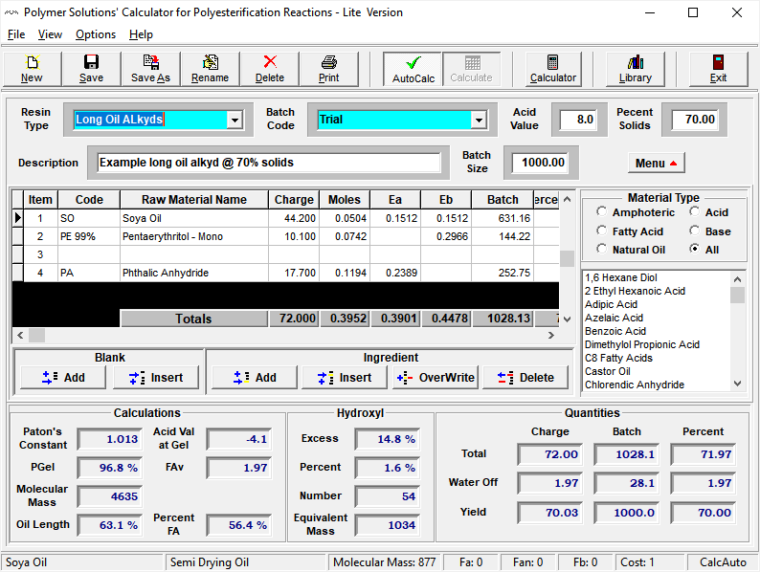760x572 pixels.
Task: Pick Castor Oil from the material list
Action: (x=608, y=371)
